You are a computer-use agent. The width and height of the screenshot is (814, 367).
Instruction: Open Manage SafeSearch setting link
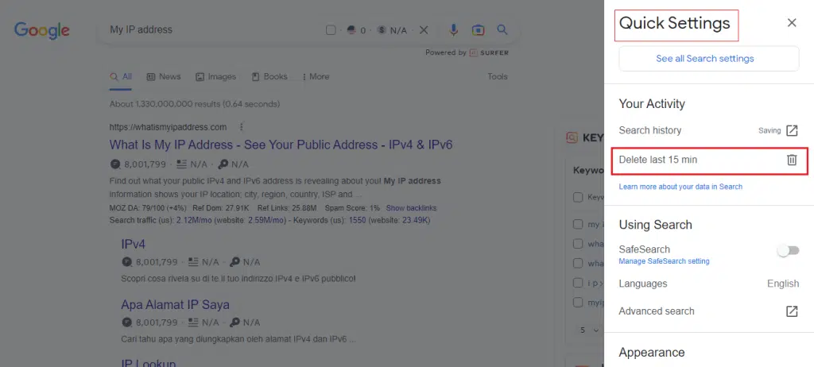click(664, 261)
